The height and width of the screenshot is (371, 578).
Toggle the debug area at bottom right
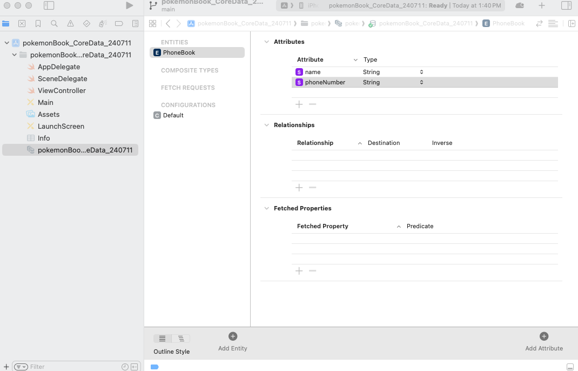click(x=570, y=367)
